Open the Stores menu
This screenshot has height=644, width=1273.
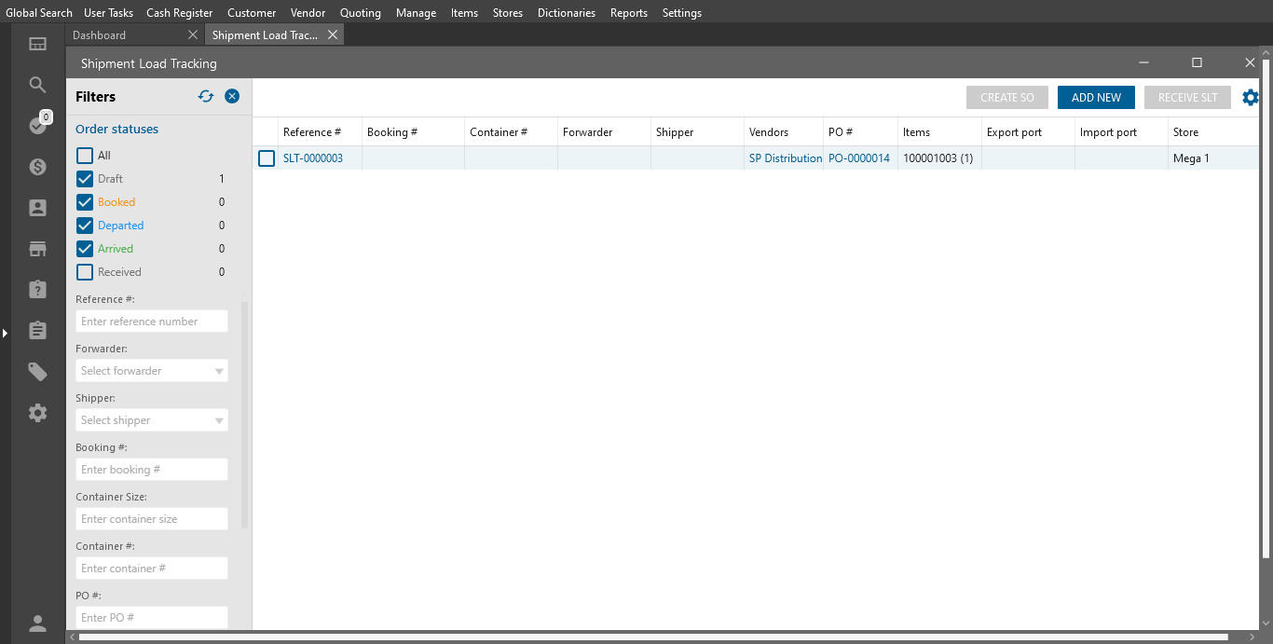pos(507,13)
